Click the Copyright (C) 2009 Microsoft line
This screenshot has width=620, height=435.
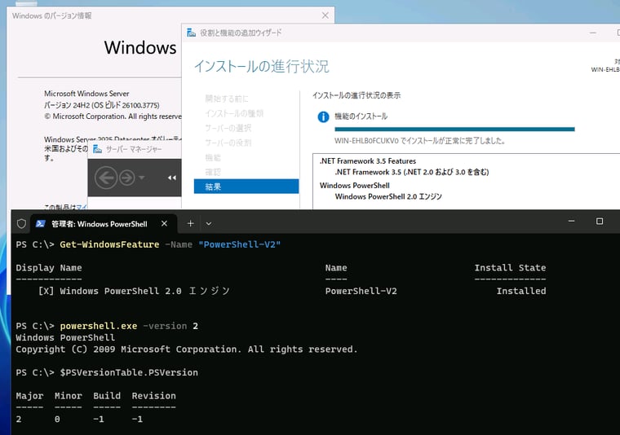coord(187,349)
